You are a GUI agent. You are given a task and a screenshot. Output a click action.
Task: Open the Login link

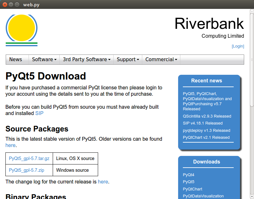pyautogui.click(x=238, y=46)
